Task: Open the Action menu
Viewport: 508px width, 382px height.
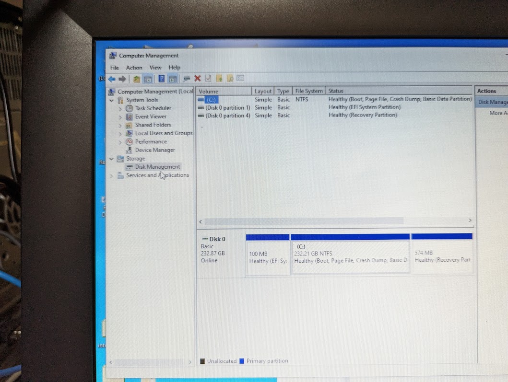Action: tap(134, 68)
